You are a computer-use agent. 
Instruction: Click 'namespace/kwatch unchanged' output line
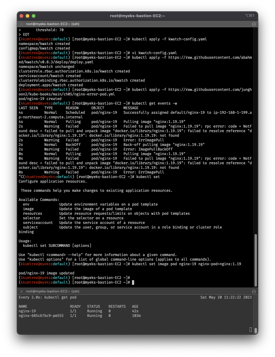tap(46, 67)
